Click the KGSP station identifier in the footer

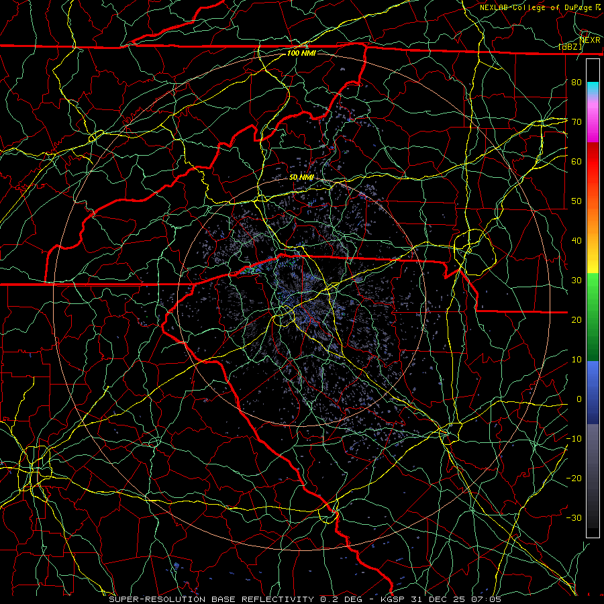(393, 599)
